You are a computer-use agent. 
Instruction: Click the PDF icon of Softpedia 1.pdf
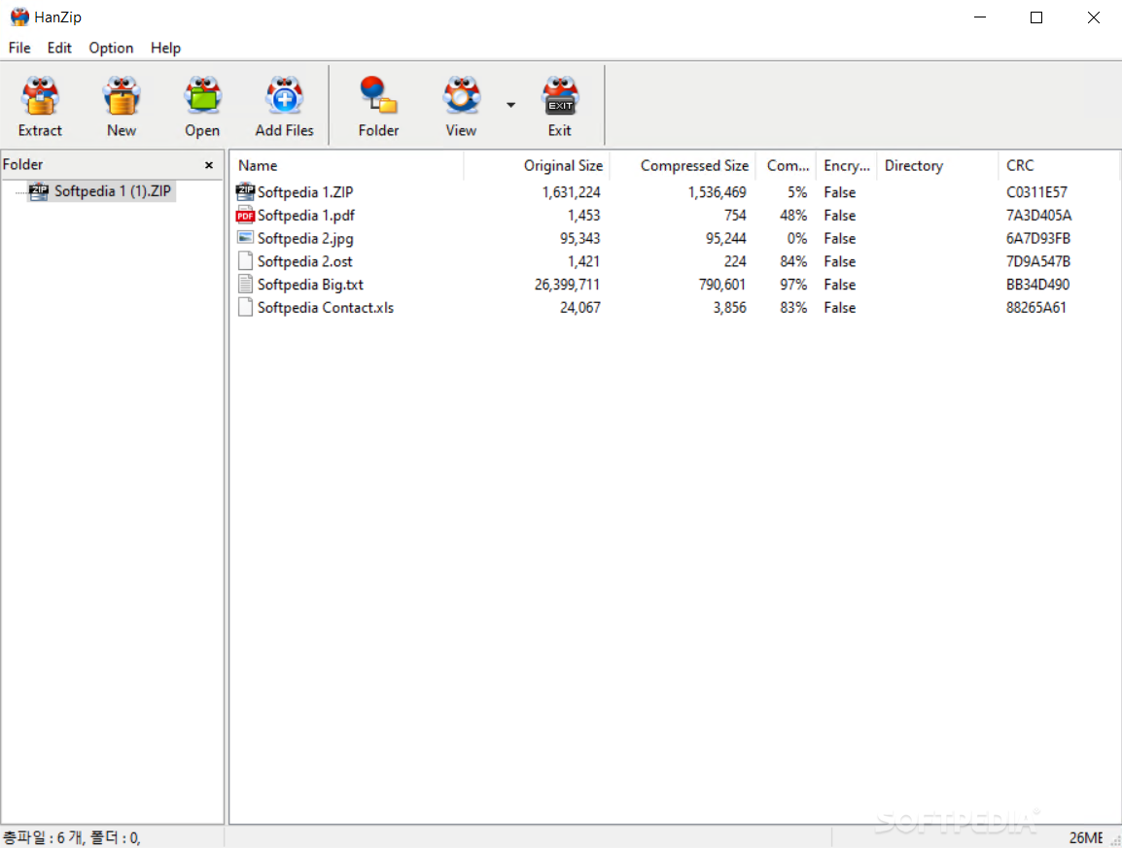(245, 215)
